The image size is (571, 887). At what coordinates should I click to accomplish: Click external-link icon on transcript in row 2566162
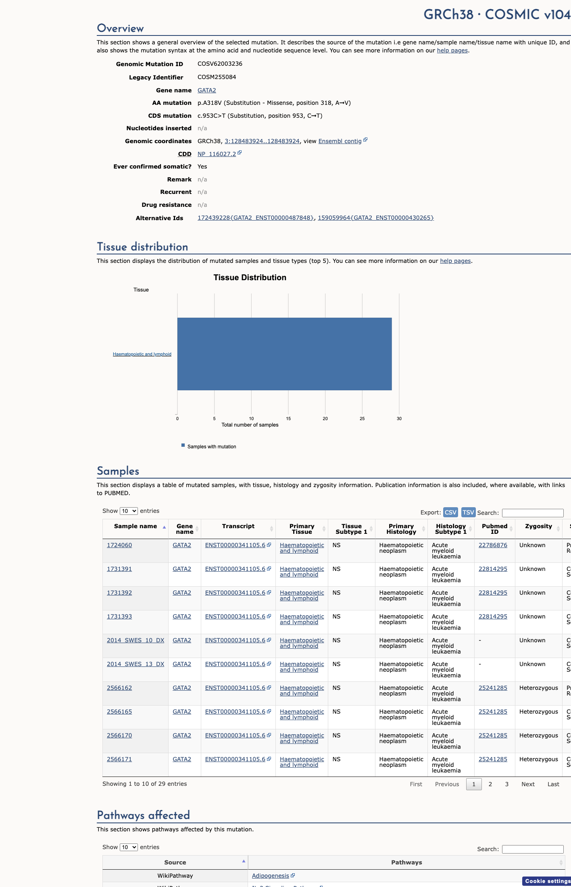[269, 687]
